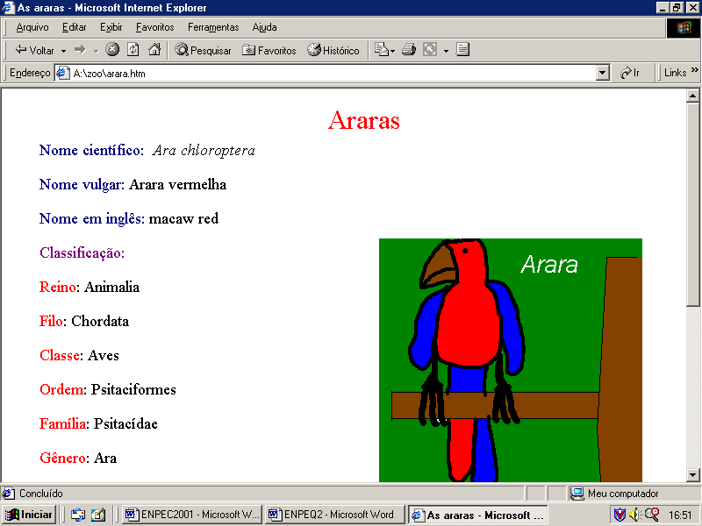Click the second quick launch icon
The width and height of the screenshot is (702, 526).
coord(98,515)
